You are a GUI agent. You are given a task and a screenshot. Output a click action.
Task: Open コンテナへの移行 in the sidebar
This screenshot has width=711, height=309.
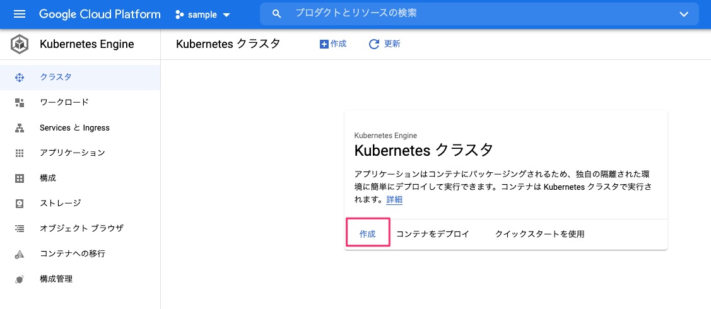(x=79, y=254)
